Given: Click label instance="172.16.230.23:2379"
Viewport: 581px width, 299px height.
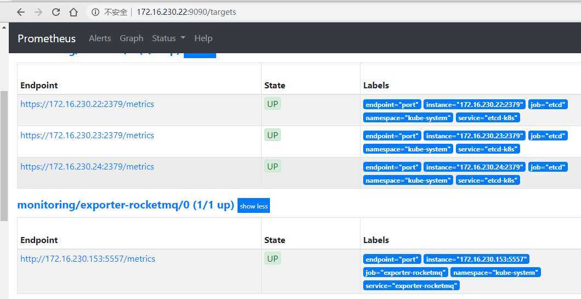Looking at the screenshot, I should pyautogui.click(x=475, y=136).
